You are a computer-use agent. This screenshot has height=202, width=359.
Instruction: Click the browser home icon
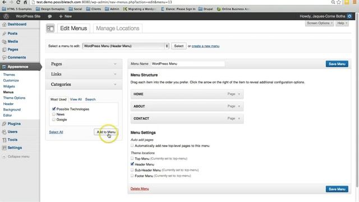[25, 2]
